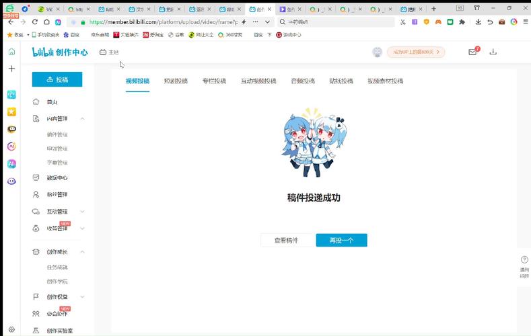Image resolution: width=531 pixels, height=336 pixels.
Task: Click the 创作实验室 flask icon
Action: 36,331
